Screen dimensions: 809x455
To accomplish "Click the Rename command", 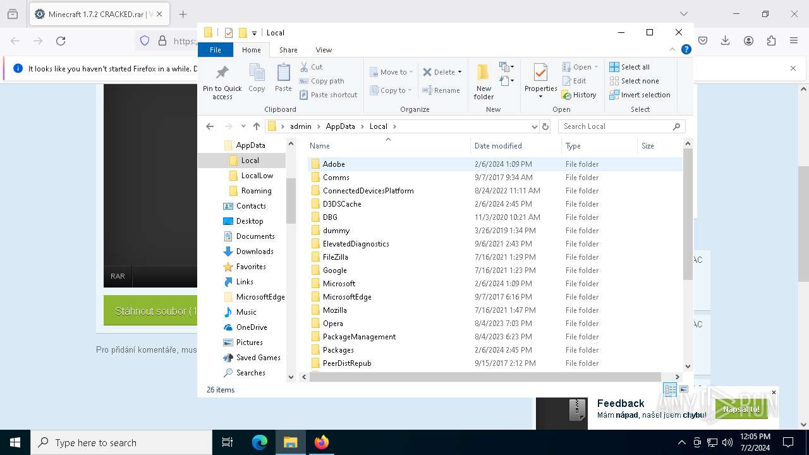I will pos(441,90).
